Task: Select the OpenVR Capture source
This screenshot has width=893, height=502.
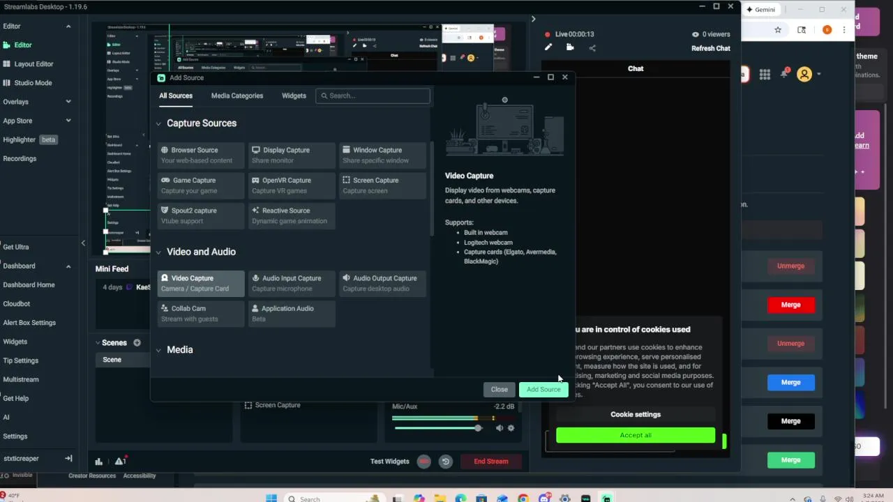Action: [292, 185]
